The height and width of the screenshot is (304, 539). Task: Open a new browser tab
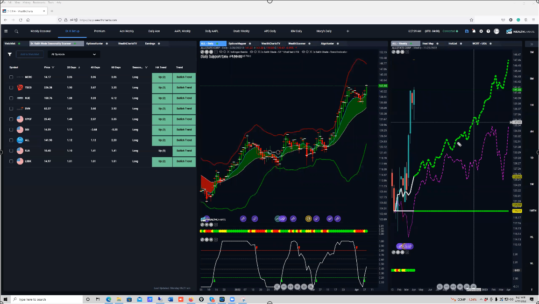tap(52, 11)
